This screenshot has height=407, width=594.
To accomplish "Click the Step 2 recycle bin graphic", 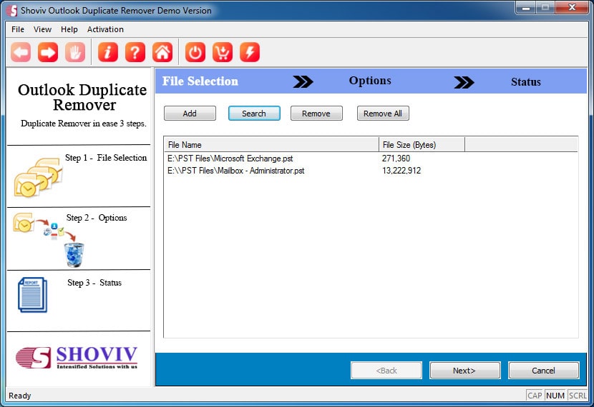I will [x=74, y=255].
